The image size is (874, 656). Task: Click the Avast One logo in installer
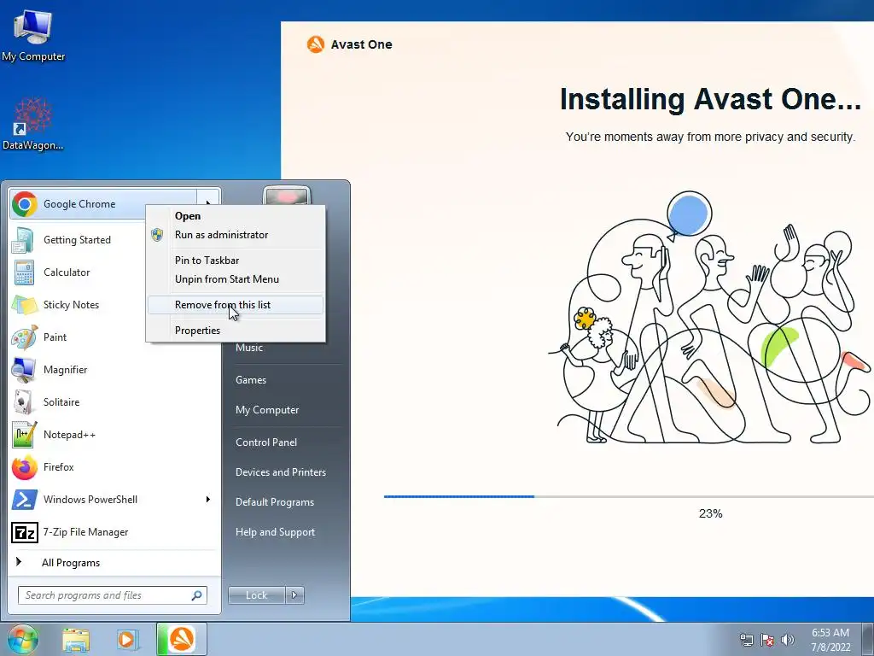tap(316, 44)
